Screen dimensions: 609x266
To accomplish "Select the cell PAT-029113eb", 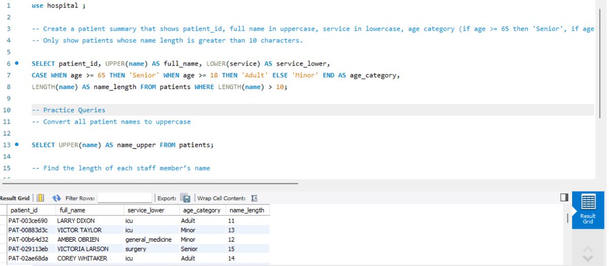I will 31,249.
